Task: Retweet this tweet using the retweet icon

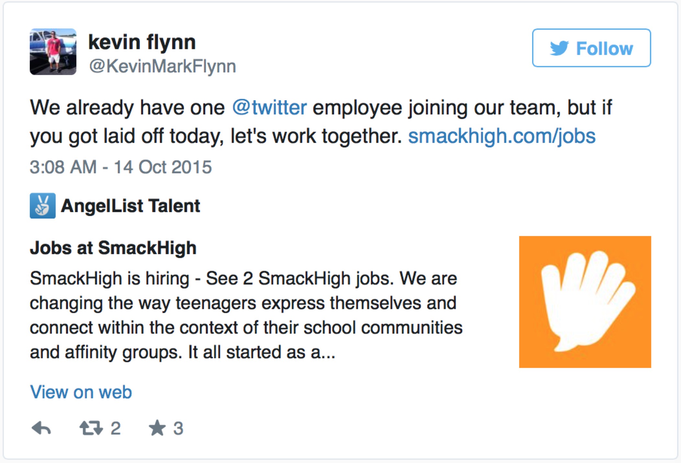Action: (x=91, y=428)
